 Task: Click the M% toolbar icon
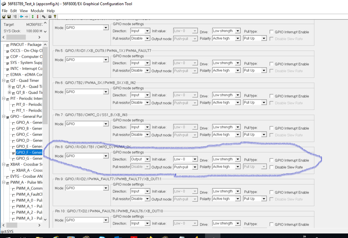tap(44, 17)
